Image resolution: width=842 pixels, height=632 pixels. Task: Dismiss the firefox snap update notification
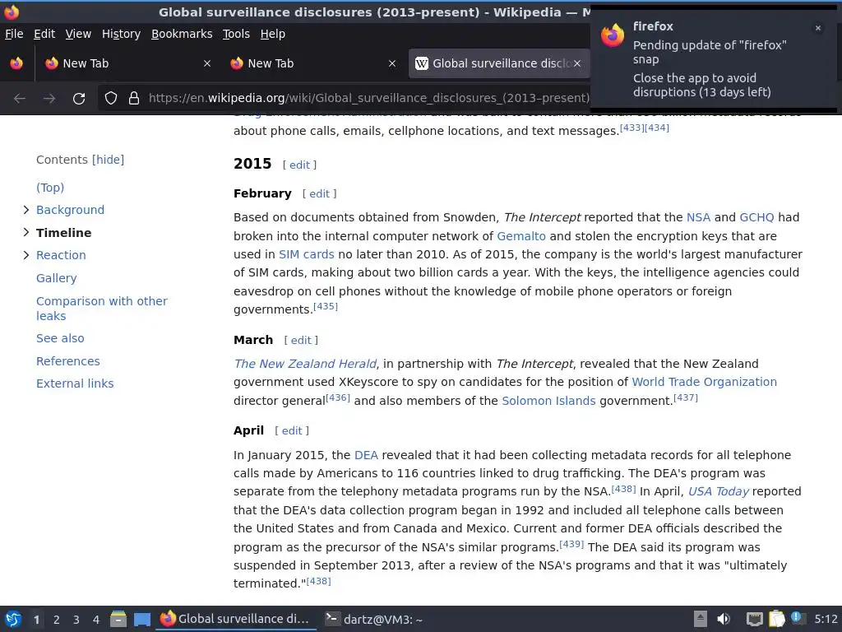(x=818, y=28)
